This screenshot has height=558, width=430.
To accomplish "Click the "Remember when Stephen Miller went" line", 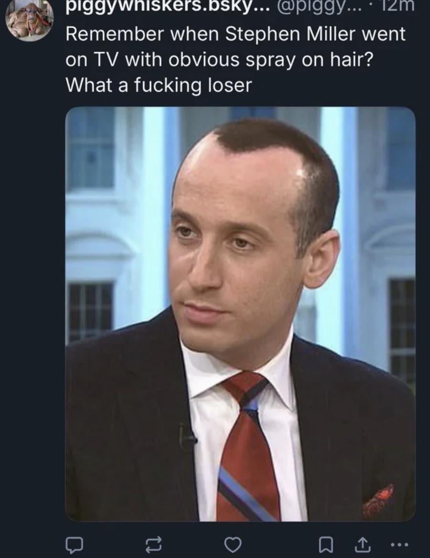I will pos(235,34).
